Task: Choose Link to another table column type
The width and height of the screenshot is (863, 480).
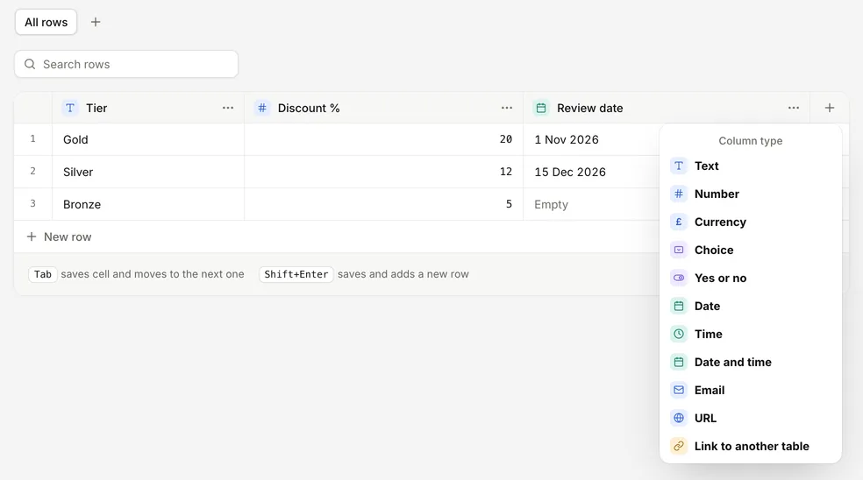Action: click(751, 447)
